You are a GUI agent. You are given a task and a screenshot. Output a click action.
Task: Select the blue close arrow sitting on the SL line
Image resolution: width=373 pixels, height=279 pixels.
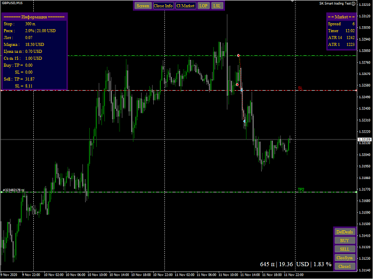coord(241,90)
